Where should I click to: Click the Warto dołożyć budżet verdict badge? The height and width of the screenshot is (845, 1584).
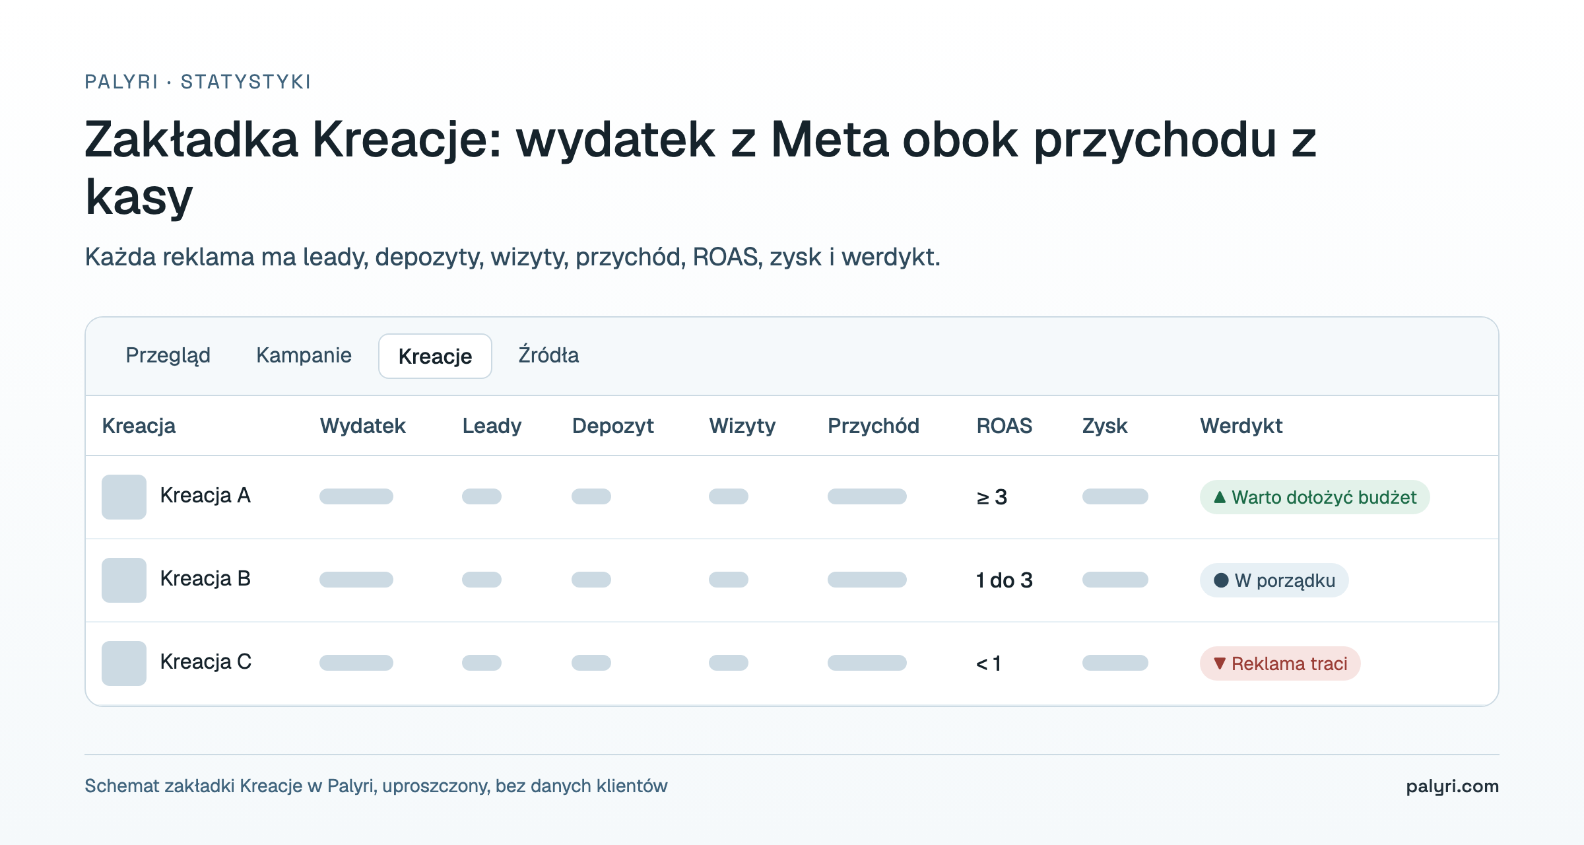1315,497
